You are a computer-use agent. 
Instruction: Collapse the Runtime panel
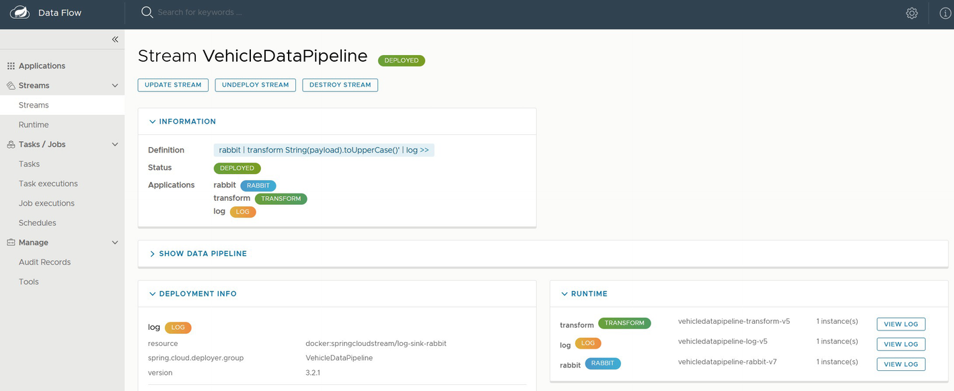(564, 294)
